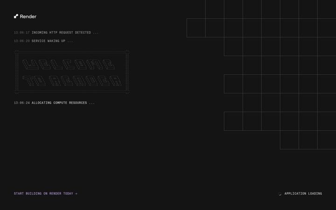The image size is (336, 210).
Task: Select the 'SERVICE WAKING UP' log line
Action: point(43,41)
